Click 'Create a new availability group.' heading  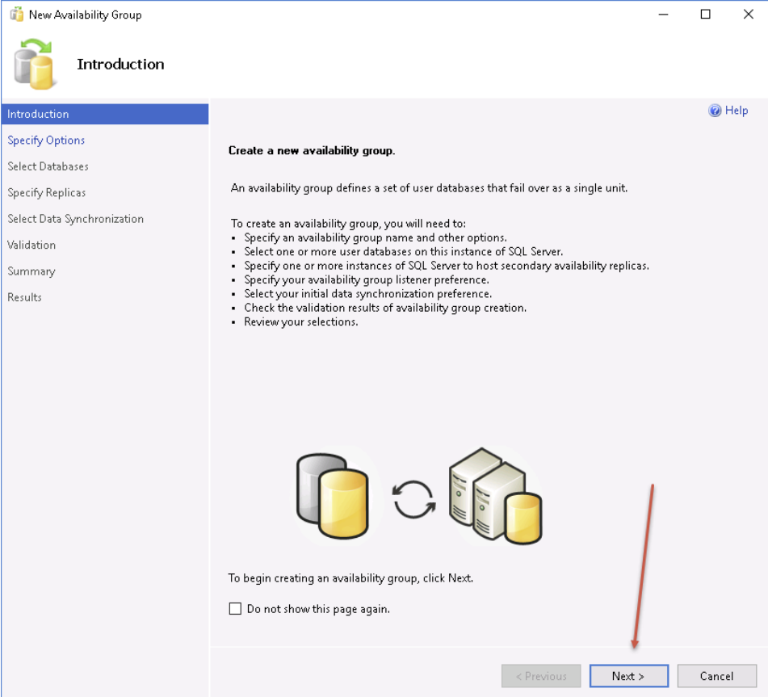point(312,150)
